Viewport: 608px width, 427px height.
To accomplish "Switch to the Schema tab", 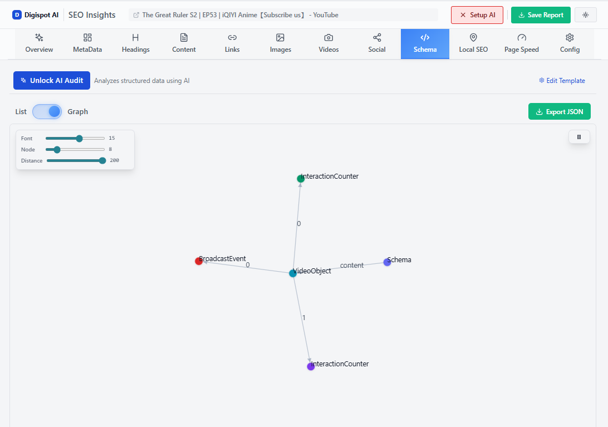I will pyautogui.click(x=425, y=43).
